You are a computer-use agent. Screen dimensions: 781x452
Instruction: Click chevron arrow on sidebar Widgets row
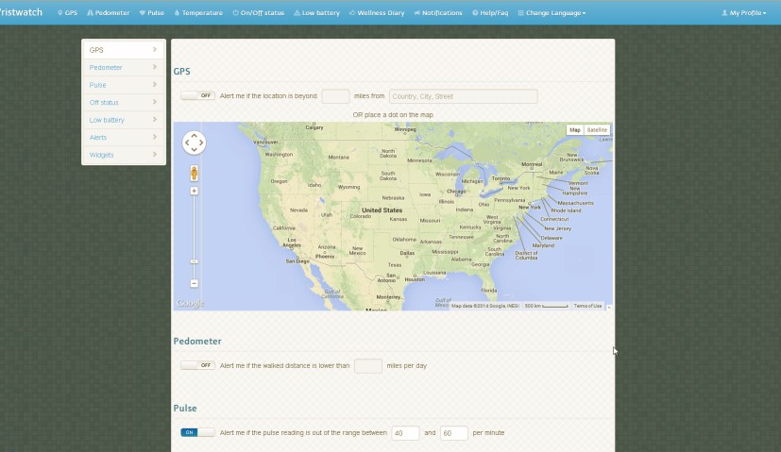(x=155, y=155)
